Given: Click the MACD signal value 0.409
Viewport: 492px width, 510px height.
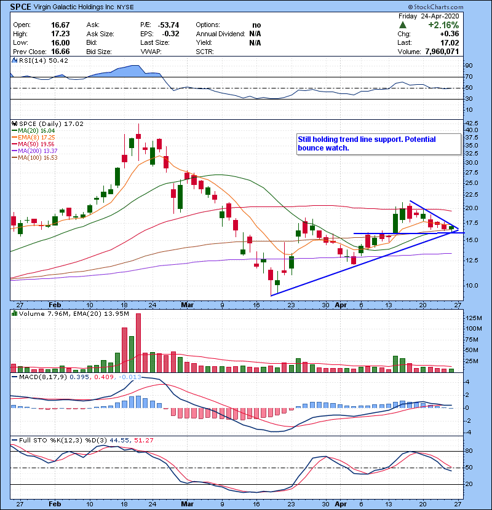Looking at the screenshot, I should click(x=104, y=377).
